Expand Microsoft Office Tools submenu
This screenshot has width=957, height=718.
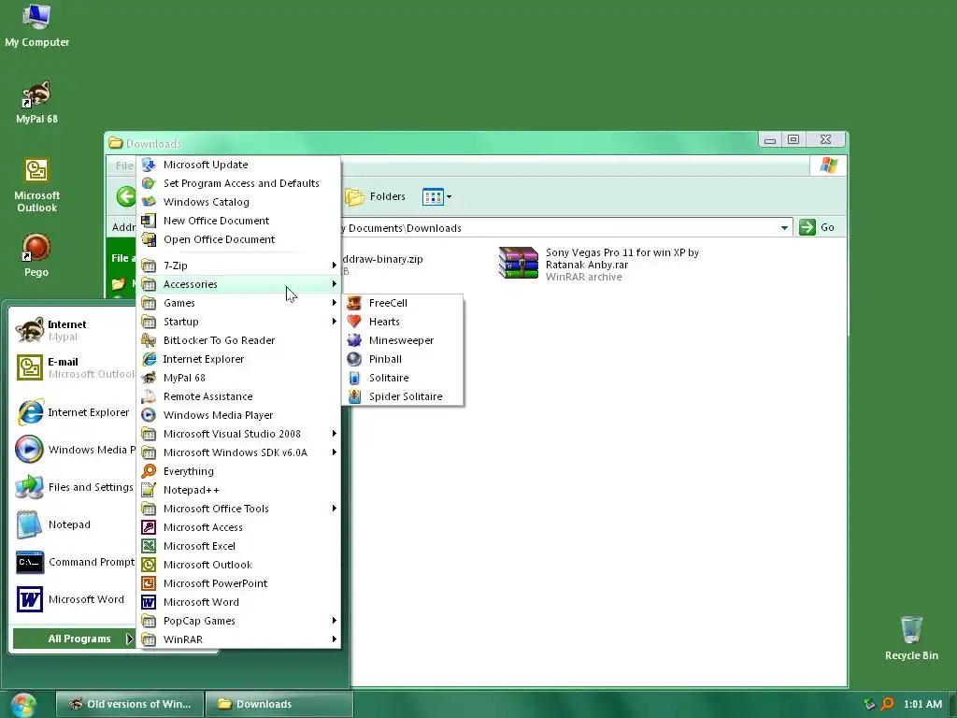click(x=238, y=509)
